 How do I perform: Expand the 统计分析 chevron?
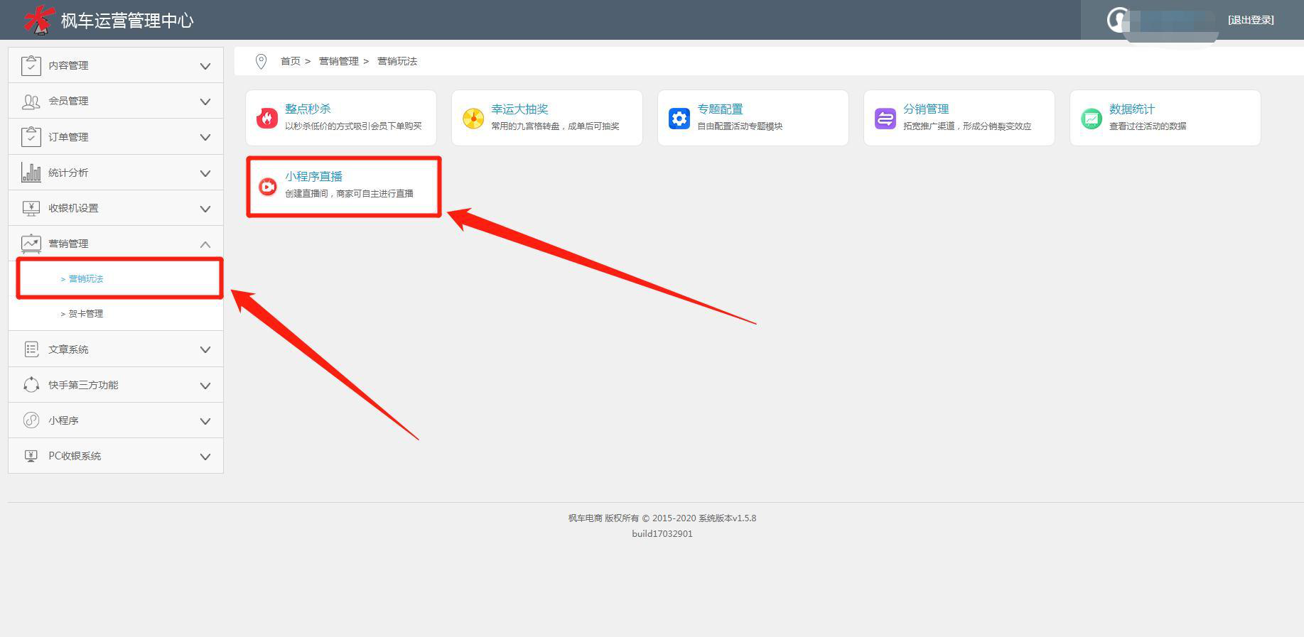click(x=205, y=173)
